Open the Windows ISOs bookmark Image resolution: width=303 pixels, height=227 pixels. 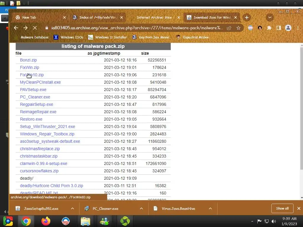tap(68, 37)
